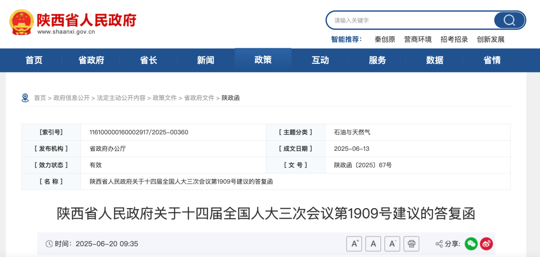
Task: Open the 数据 navigation item
Action: [434, 60]
